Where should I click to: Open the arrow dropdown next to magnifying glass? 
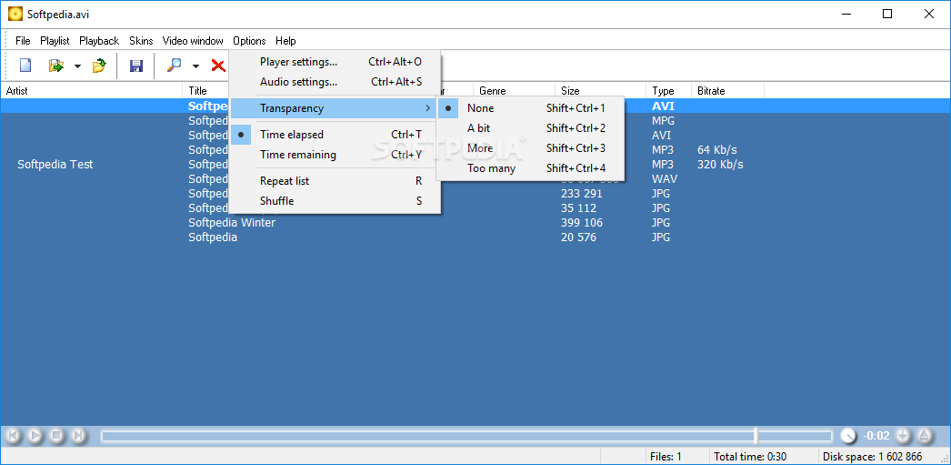(195, 66)
